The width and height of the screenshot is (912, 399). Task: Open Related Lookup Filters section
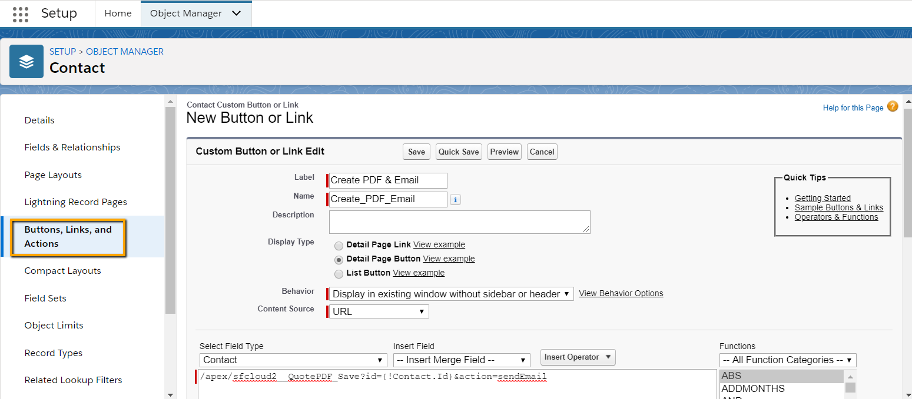click(x=73, y=380)
